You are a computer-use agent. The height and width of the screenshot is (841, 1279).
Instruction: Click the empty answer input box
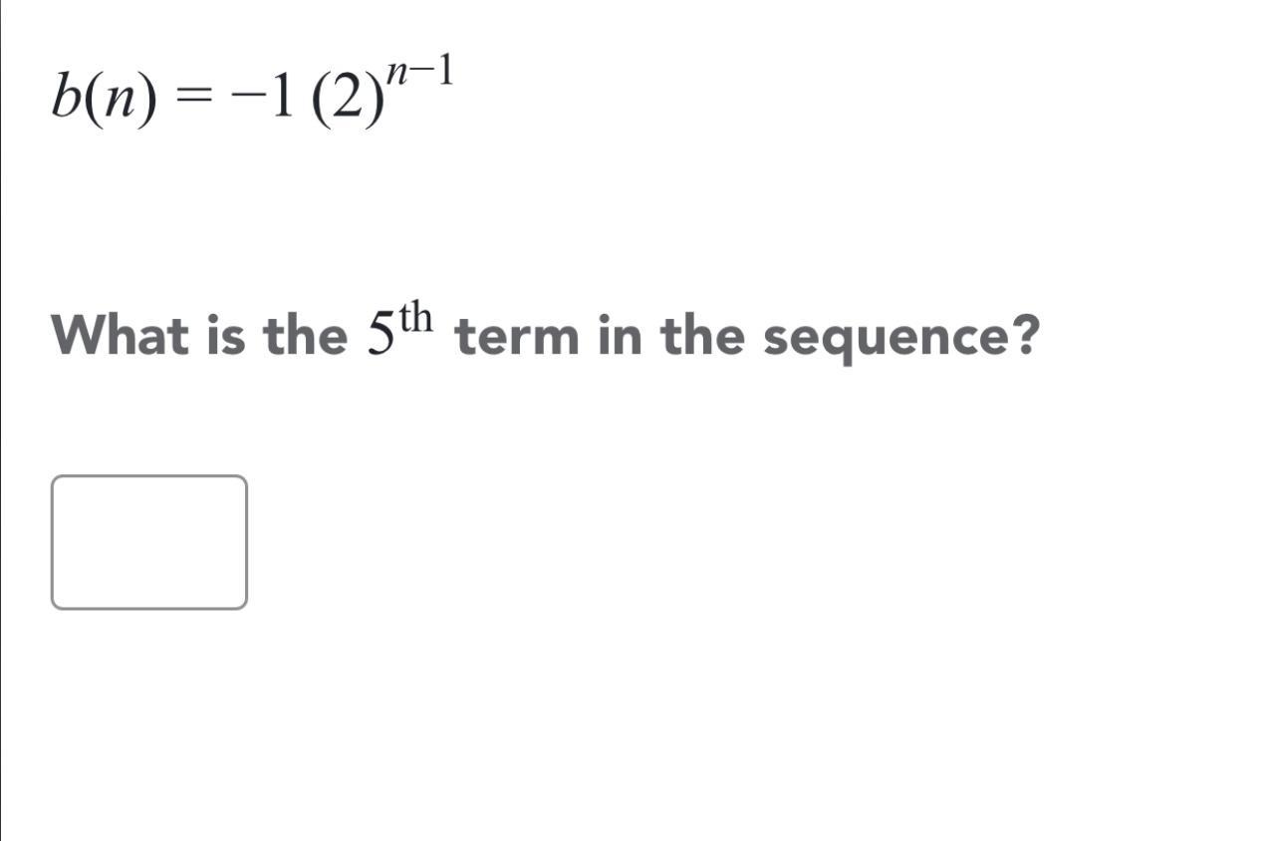click(149, 542)
